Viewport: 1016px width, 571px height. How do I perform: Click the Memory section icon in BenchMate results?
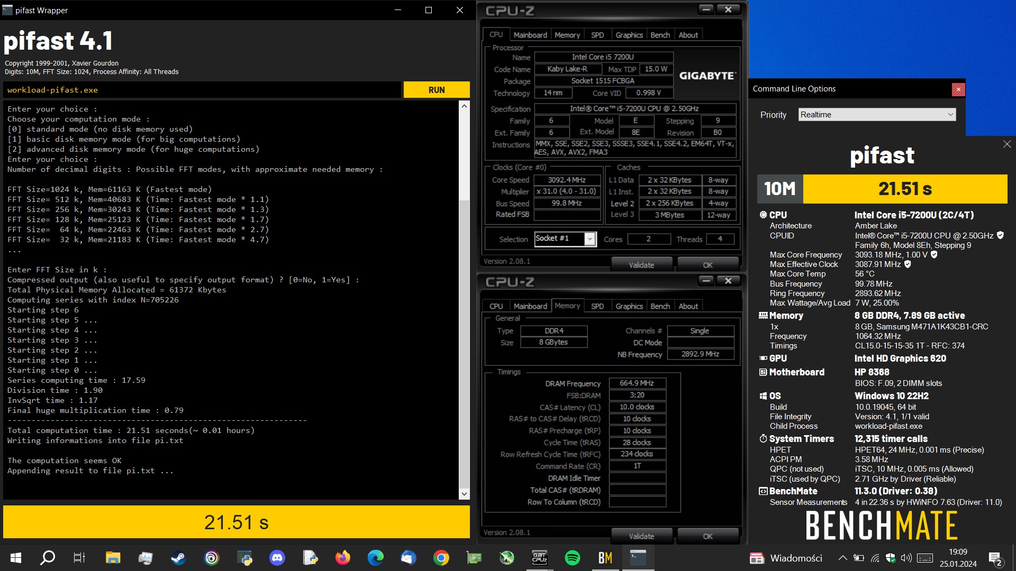click(x=763, y=316)
